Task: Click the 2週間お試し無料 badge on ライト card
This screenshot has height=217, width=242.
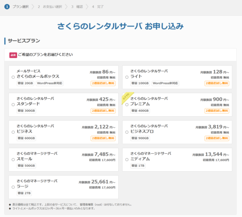Action: pyautogui.click(x=217, y=83)
